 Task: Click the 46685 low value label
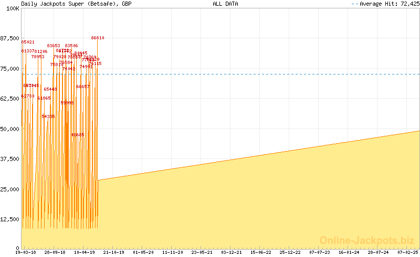[x=78, y=135]
